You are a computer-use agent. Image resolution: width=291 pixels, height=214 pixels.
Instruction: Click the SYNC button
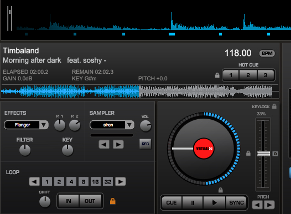pyautogui.click(x=236, y=202)
